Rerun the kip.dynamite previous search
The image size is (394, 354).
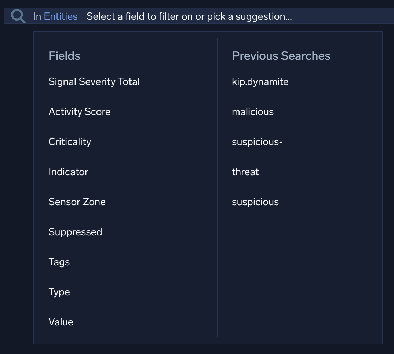260,81
